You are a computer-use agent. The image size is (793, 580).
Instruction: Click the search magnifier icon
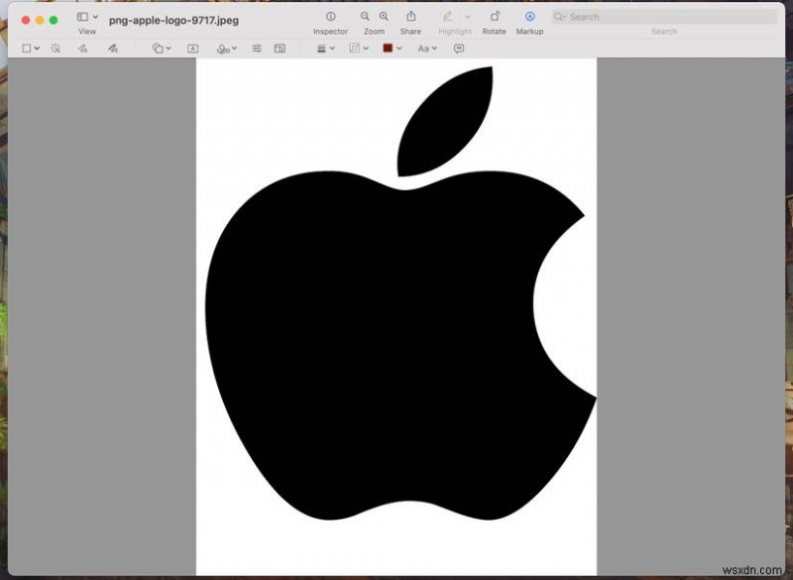click(x=559, y=17)
